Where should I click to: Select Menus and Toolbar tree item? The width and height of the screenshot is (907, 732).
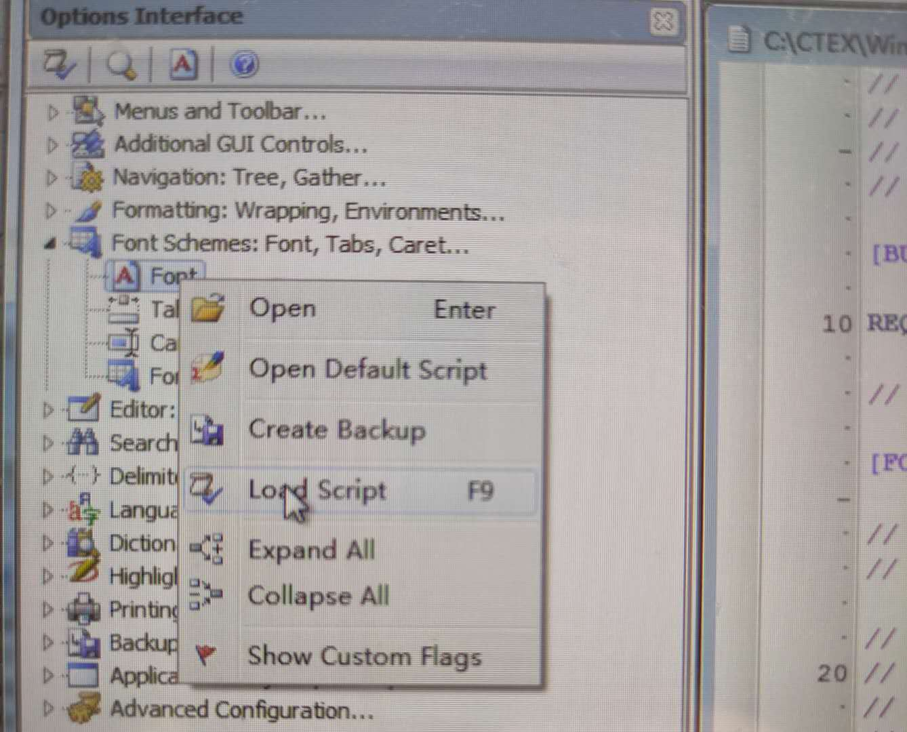pos(220,110)
